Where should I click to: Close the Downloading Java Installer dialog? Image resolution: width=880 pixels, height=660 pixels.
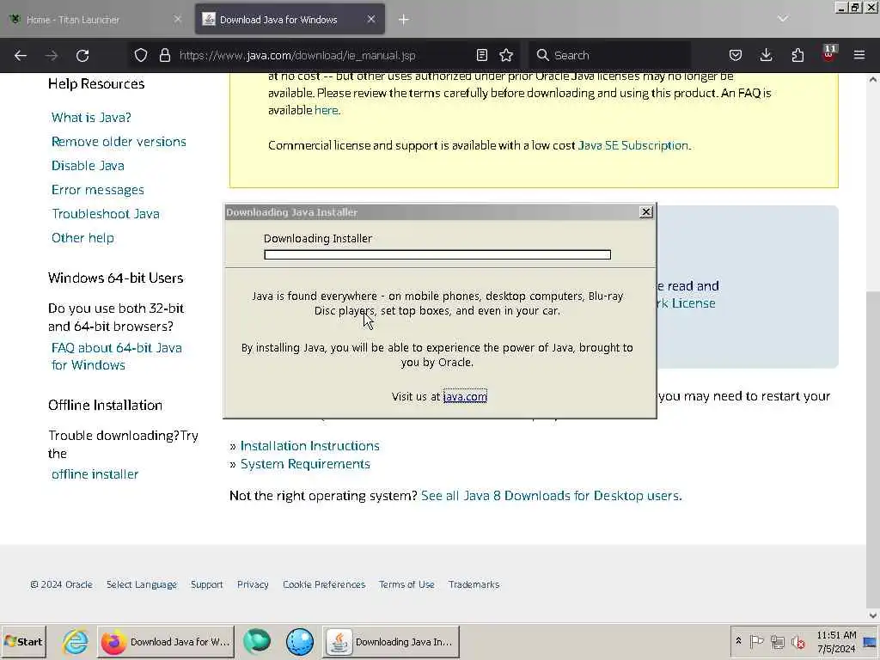(x=646, y=212)
